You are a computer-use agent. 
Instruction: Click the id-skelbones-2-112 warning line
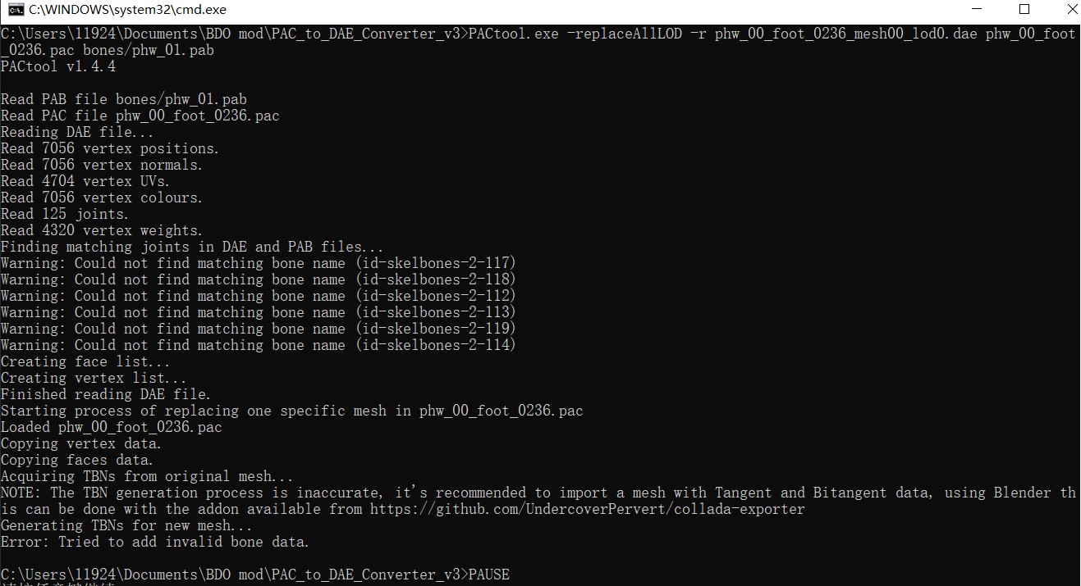pos(258,296)
